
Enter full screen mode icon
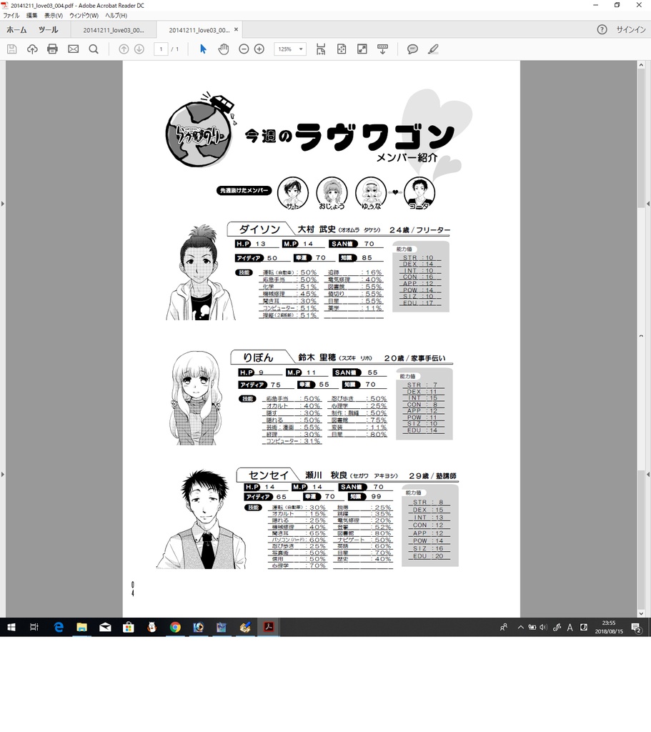click(362, 49)
